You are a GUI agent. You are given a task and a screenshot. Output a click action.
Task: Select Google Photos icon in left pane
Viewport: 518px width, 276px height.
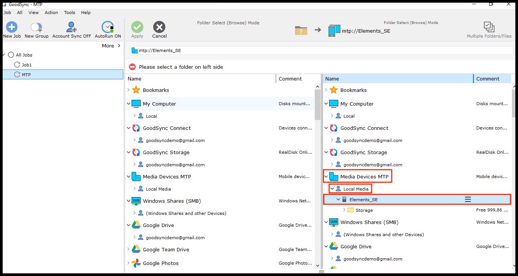pos(136,263)
